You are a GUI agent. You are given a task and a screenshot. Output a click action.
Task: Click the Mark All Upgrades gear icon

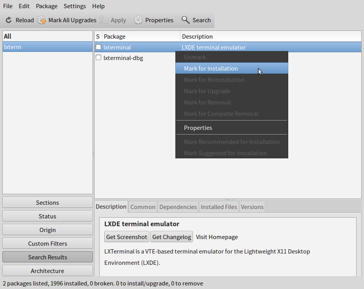pos(41,20)
